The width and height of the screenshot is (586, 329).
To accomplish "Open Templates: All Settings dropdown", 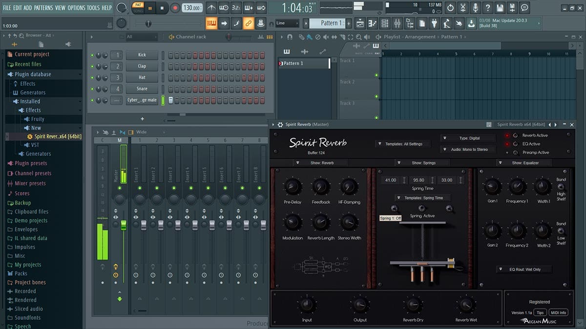I will click(x=403, y=144).
